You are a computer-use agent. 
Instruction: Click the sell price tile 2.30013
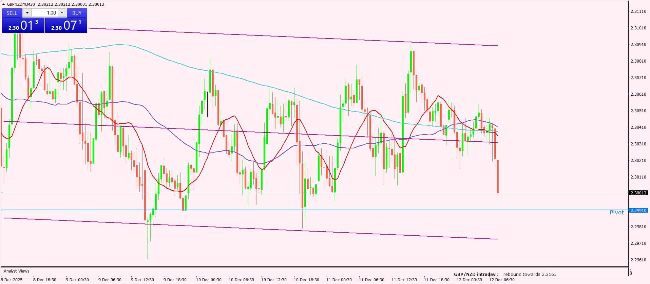(23, 25)
